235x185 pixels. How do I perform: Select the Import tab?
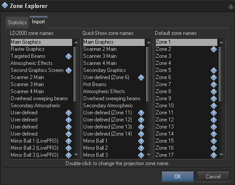pyautogui.click(x=39, y=22)
